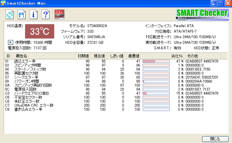The height and width of the screenshot is (143, 232).
Task: Click the SMART Checker Mini logo
Action: 202,14
